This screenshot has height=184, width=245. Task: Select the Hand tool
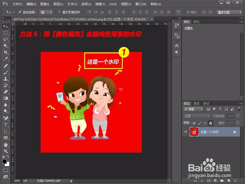click(6, 145)
